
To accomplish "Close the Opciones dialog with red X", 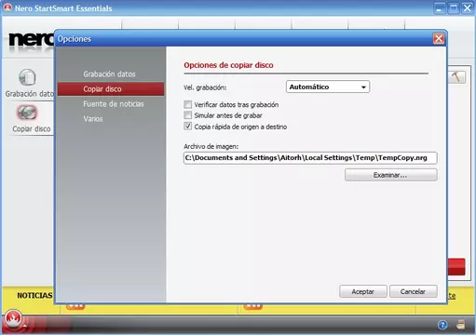I will coord(439,39).
